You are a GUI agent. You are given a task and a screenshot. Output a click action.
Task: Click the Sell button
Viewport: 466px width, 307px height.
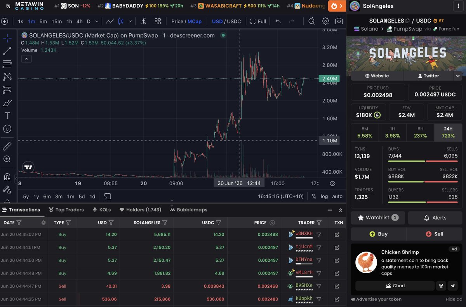[x=435, y=234]
